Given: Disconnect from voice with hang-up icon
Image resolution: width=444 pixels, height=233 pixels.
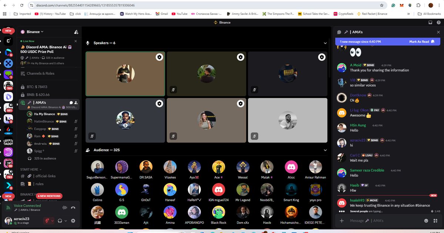Looking at the screenshot, I should click(73, 207).
